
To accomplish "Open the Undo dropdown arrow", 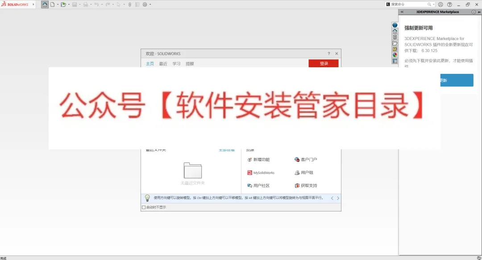I will point(102,4).
